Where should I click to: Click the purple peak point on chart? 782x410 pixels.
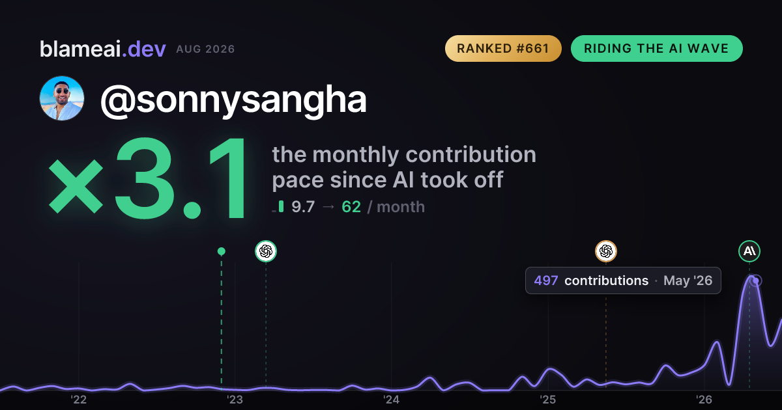pyautogui.click(x=756, y=281)
